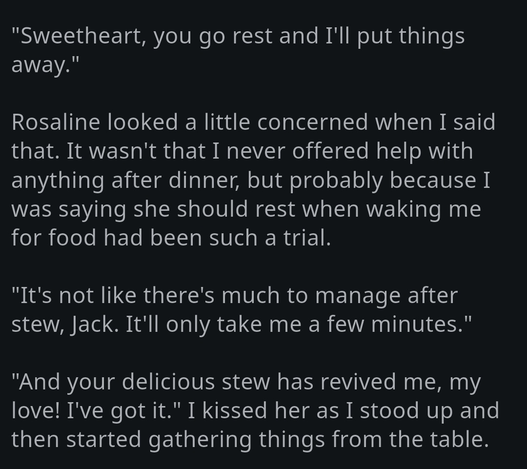527x469 pixels.
Task: Click the word "food" in the passage
Action: coord(72,238)
